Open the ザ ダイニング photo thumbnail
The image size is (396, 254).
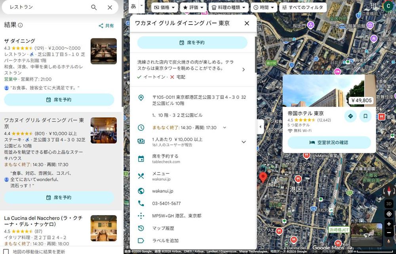point(104,51)
